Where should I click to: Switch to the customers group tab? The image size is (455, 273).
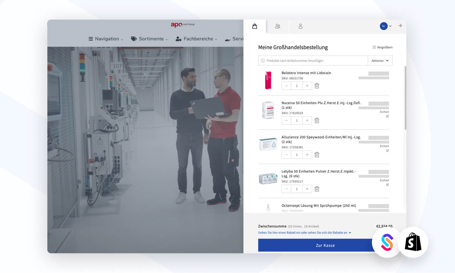278,26
